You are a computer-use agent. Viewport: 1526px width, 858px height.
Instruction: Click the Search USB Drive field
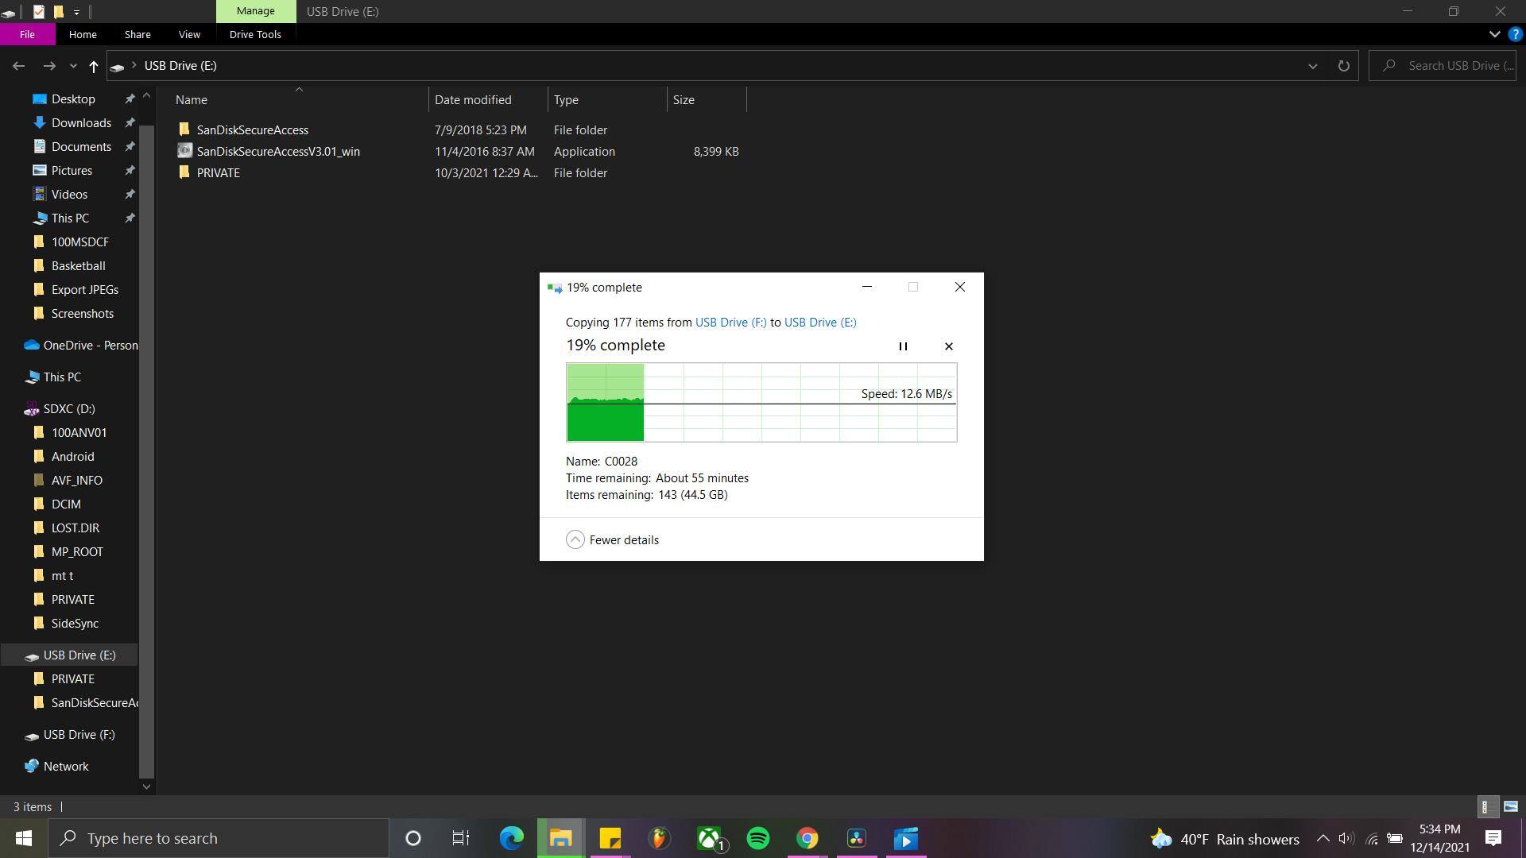[x=1459, y=66]
